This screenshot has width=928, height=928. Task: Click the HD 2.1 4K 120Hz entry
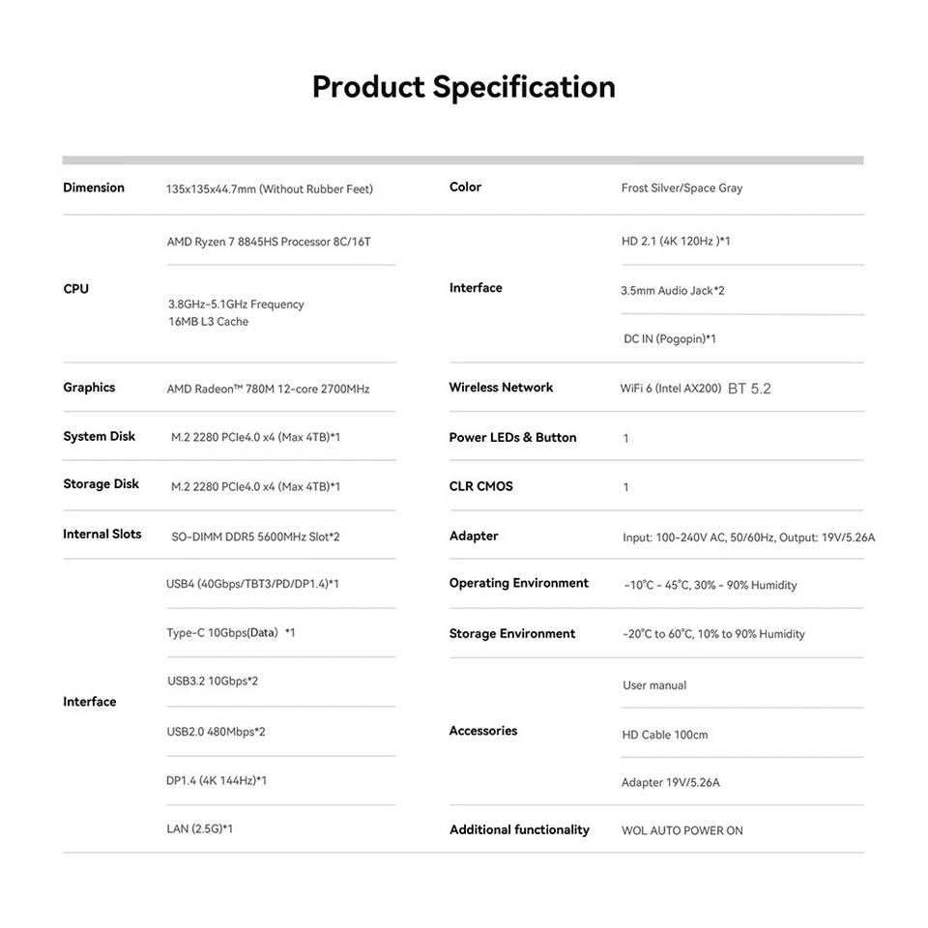tap(676, 241)
